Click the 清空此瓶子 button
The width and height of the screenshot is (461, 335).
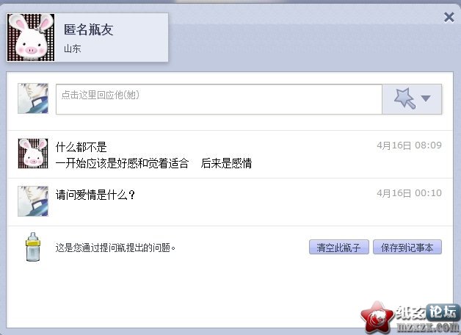(338, 247)
